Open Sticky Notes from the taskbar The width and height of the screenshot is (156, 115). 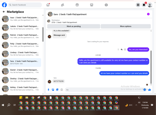click(x=21, y=98)
